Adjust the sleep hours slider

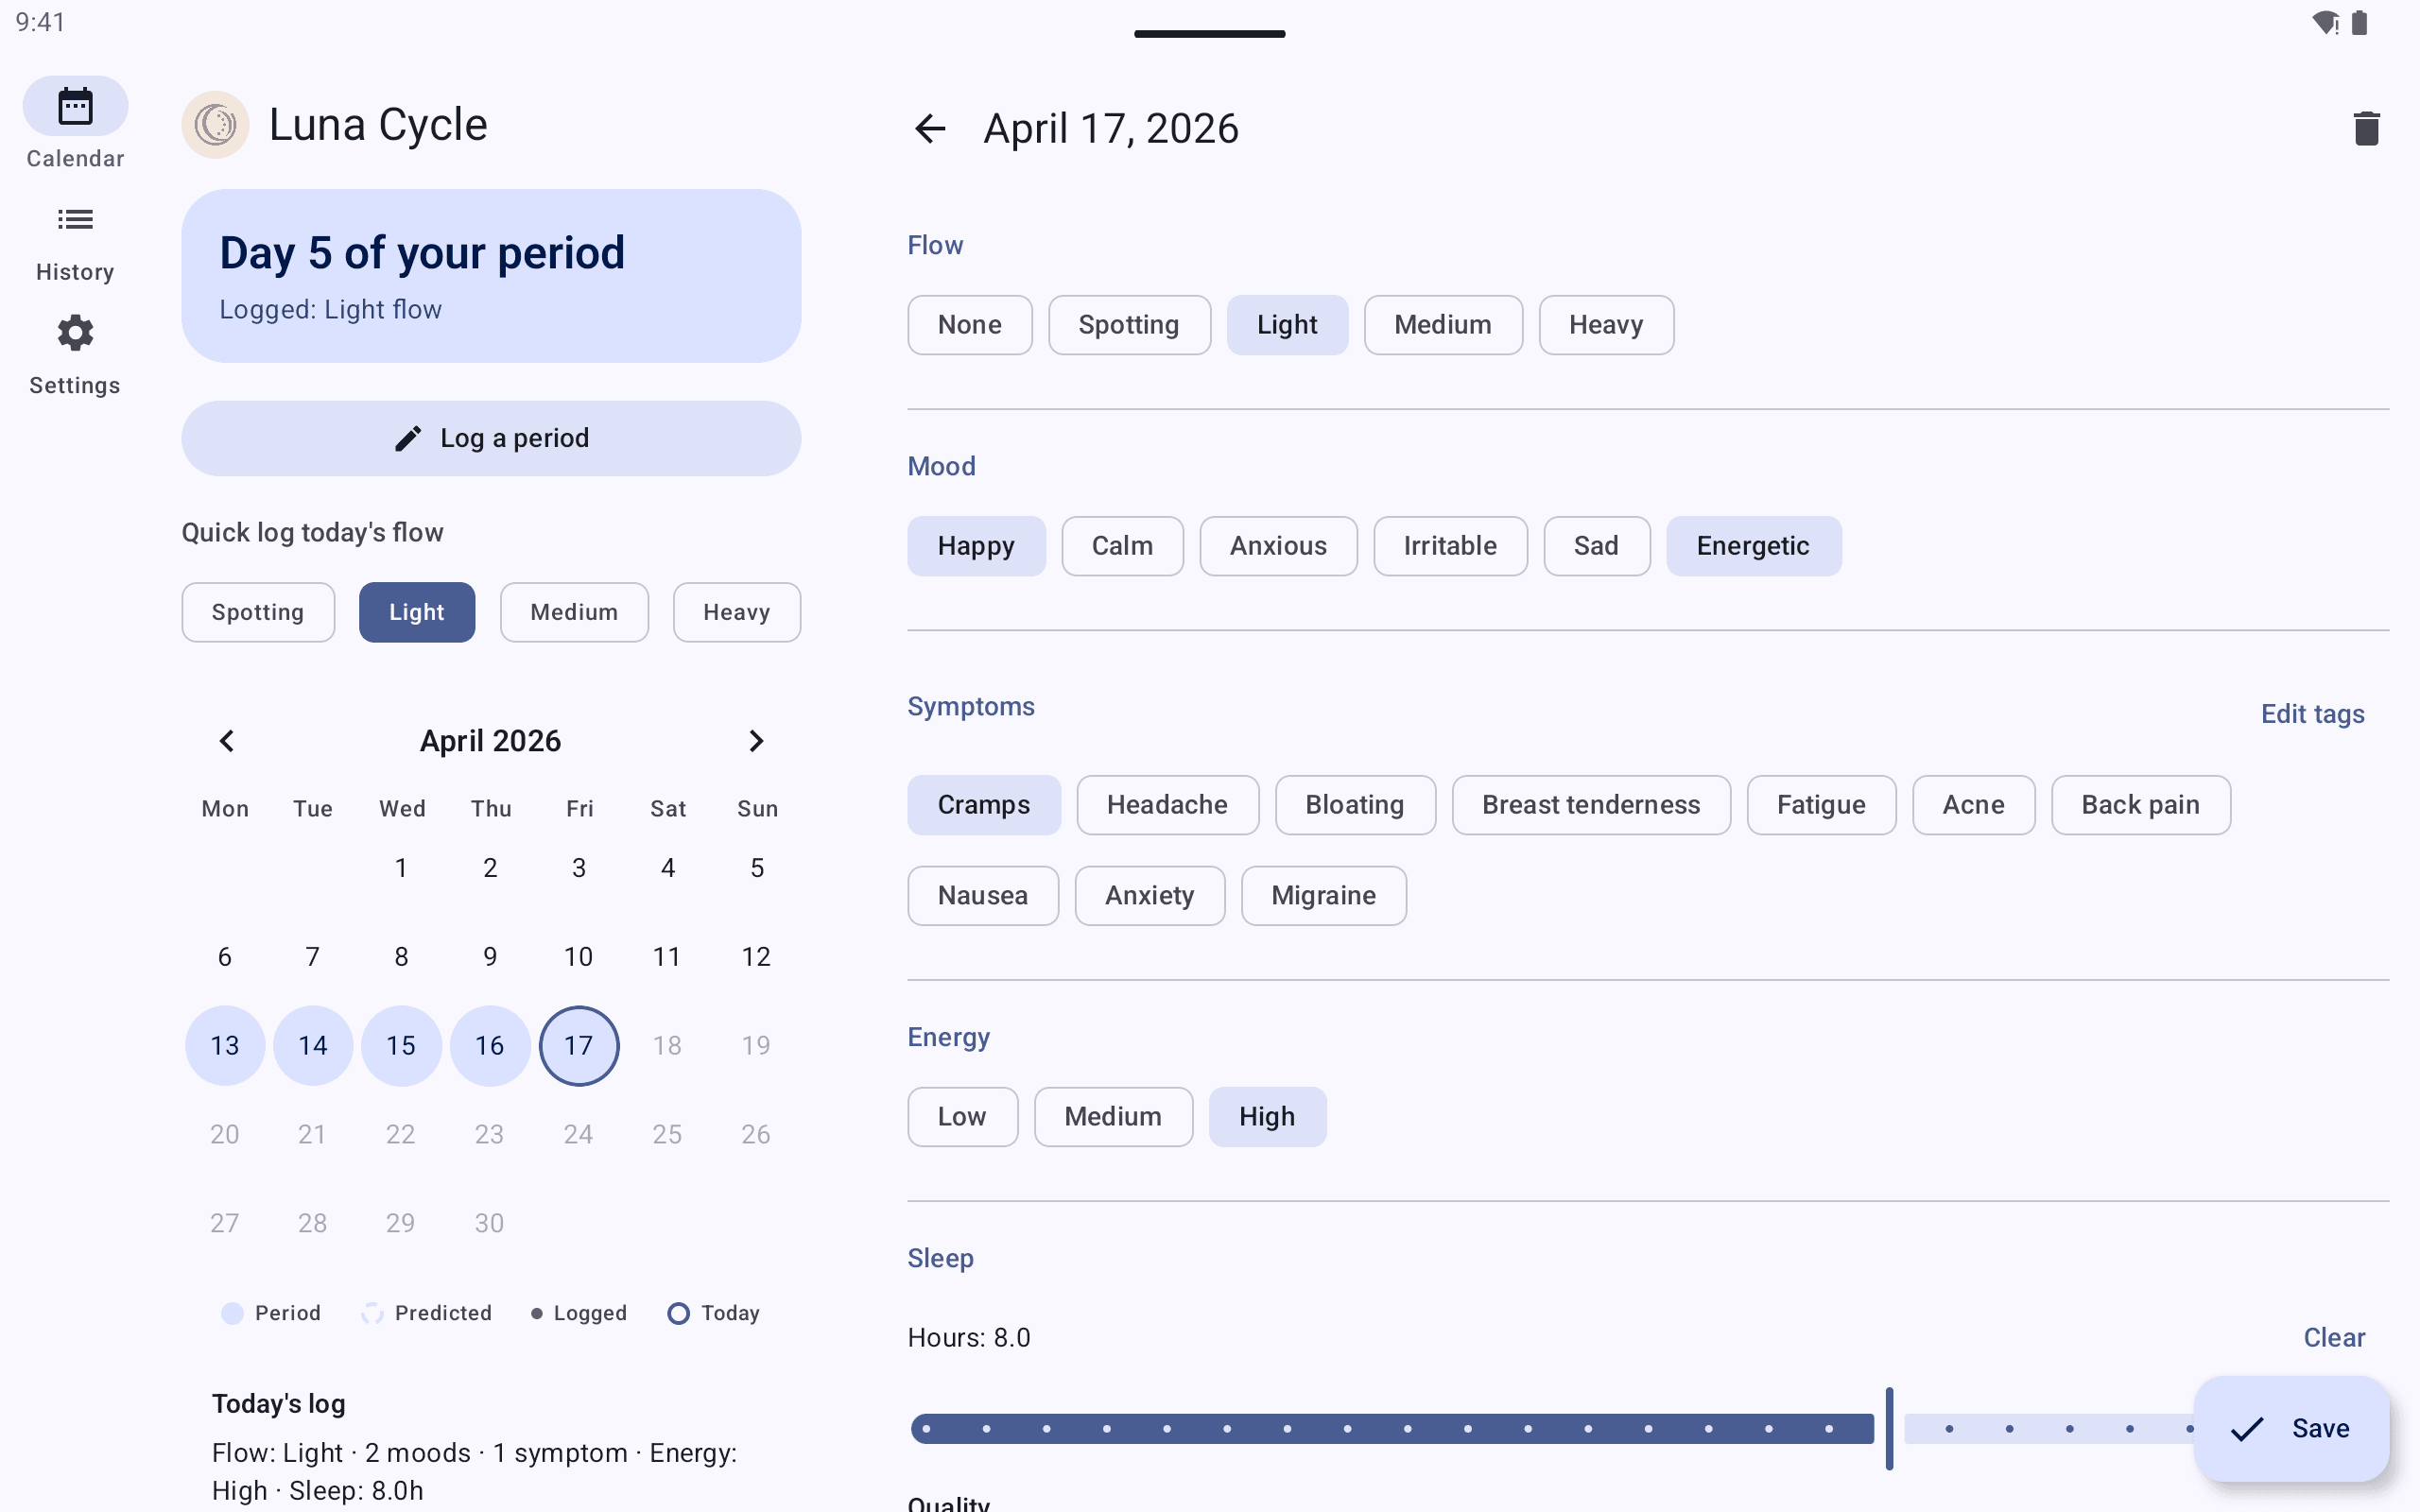click(1889, 1428)
